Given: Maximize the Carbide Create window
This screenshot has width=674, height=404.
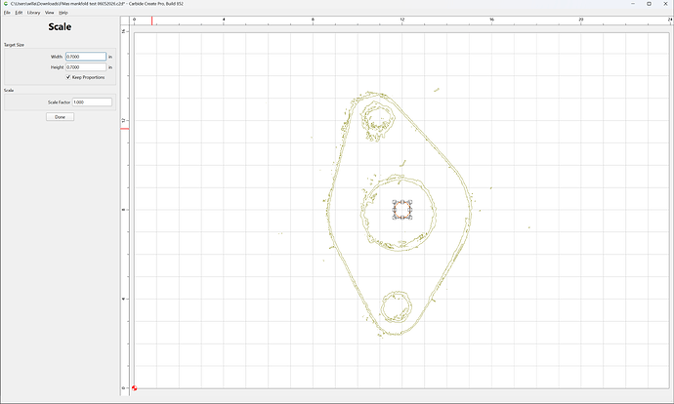Looking at the screenshot, I should click(649, 4).
